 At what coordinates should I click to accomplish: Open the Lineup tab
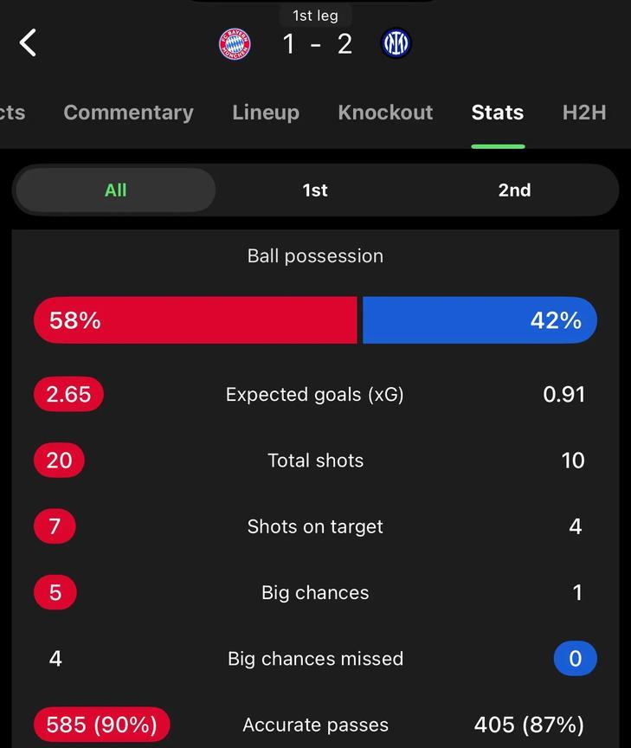click(x=266, y=113)
